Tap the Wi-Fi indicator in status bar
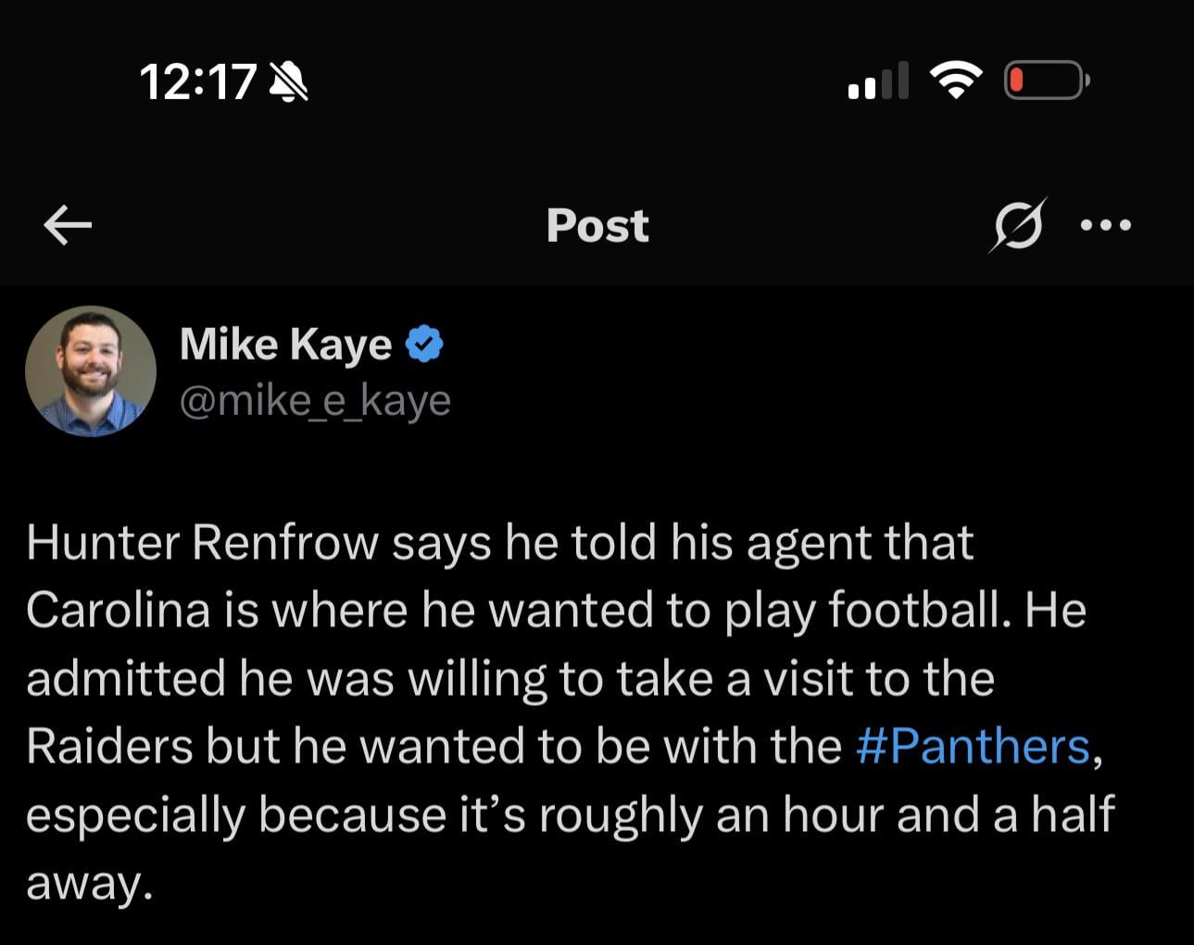1194x945 pixels. [957, 80]
